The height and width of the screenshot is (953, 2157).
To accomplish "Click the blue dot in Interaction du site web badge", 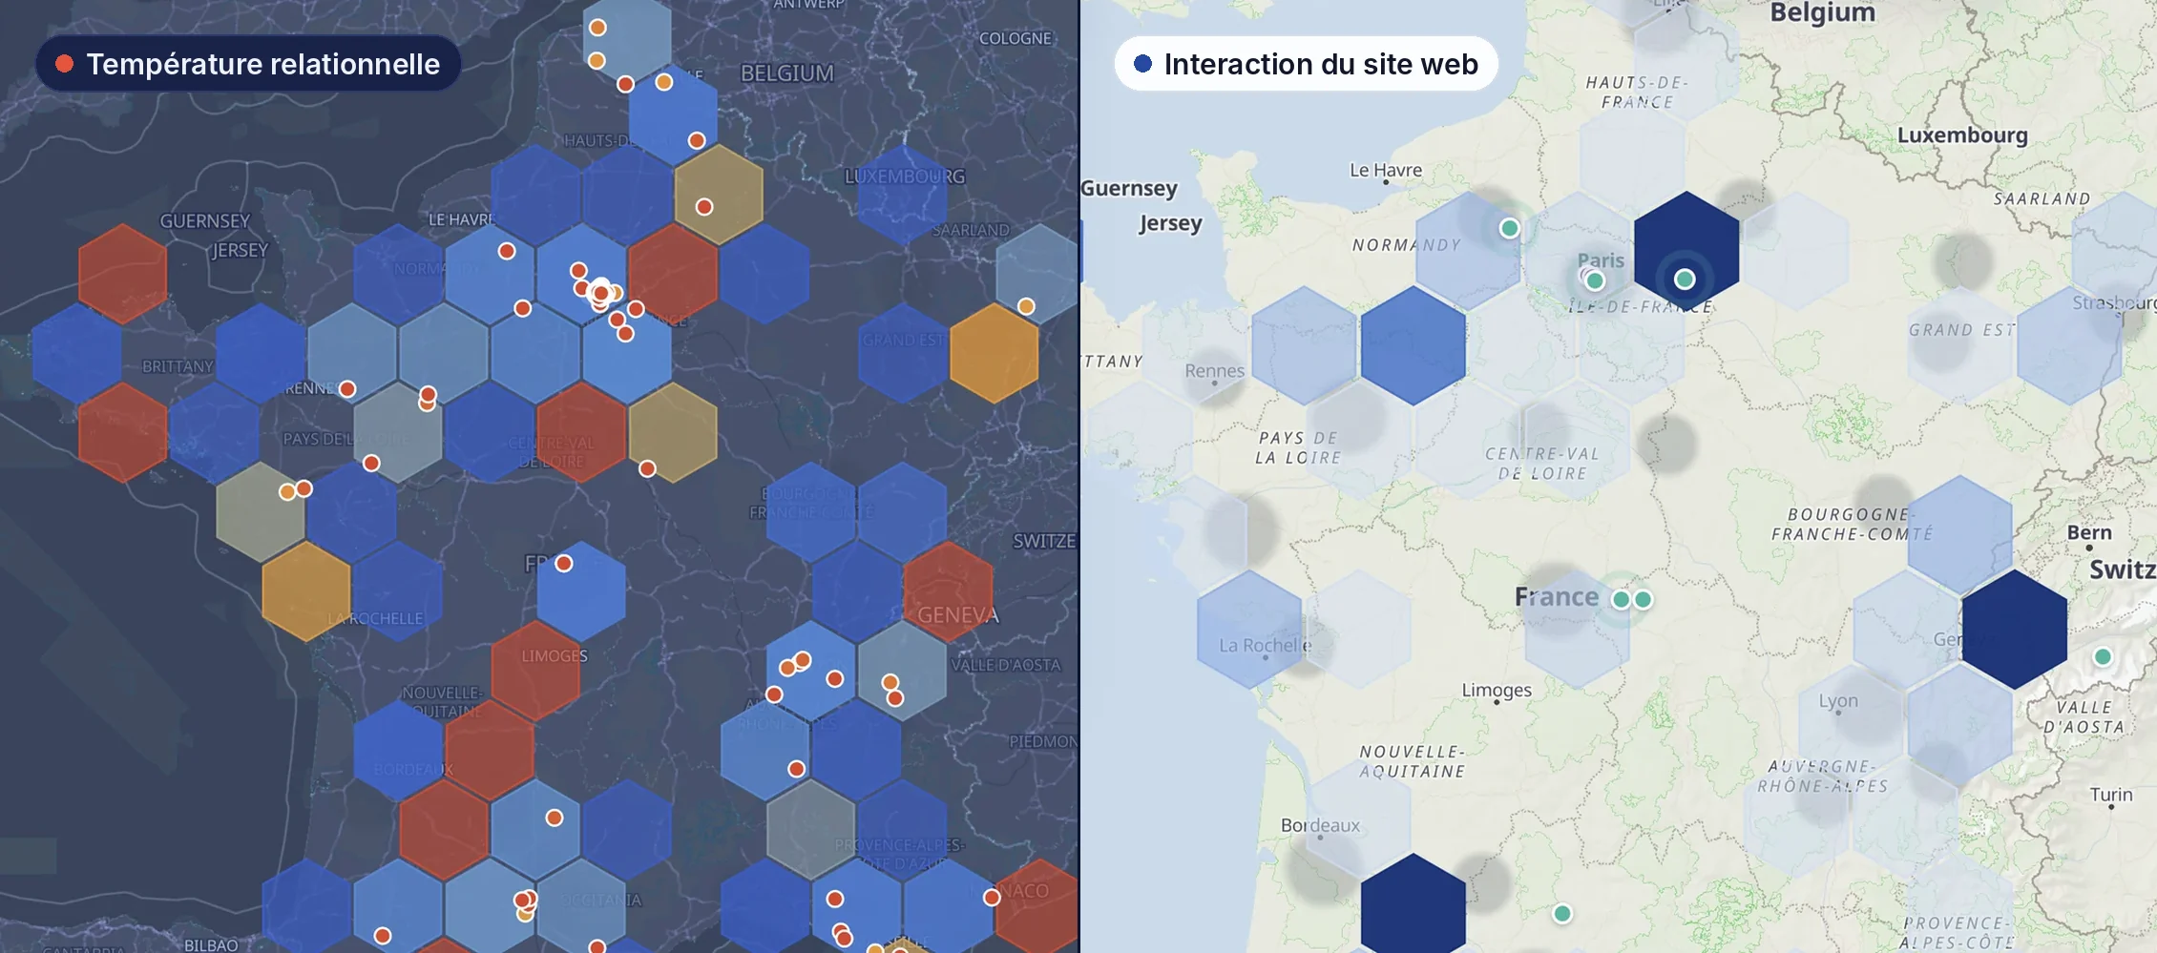I will click(x=1142, y=64).
